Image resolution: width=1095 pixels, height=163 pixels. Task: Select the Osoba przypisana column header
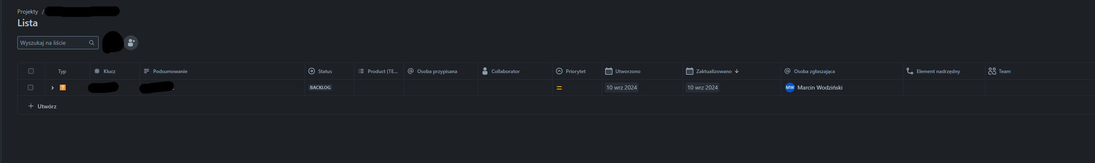click(x=441, y=71)
